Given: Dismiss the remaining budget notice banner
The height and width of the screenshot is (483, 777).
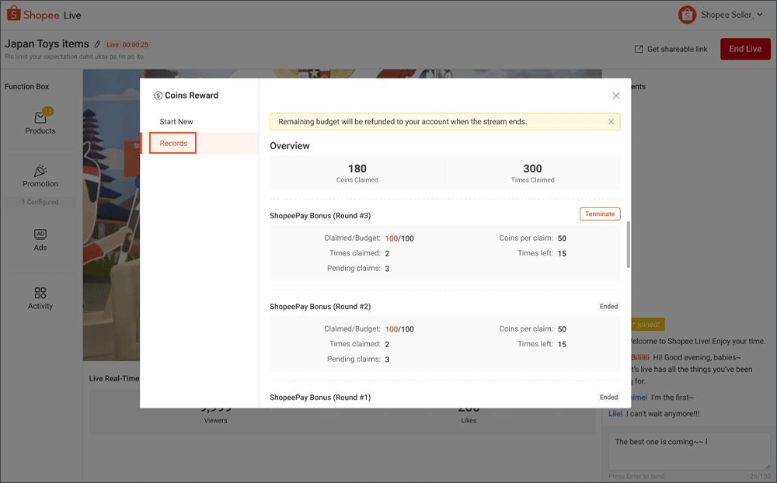Looking at the screenshot, I should [610, 121].
